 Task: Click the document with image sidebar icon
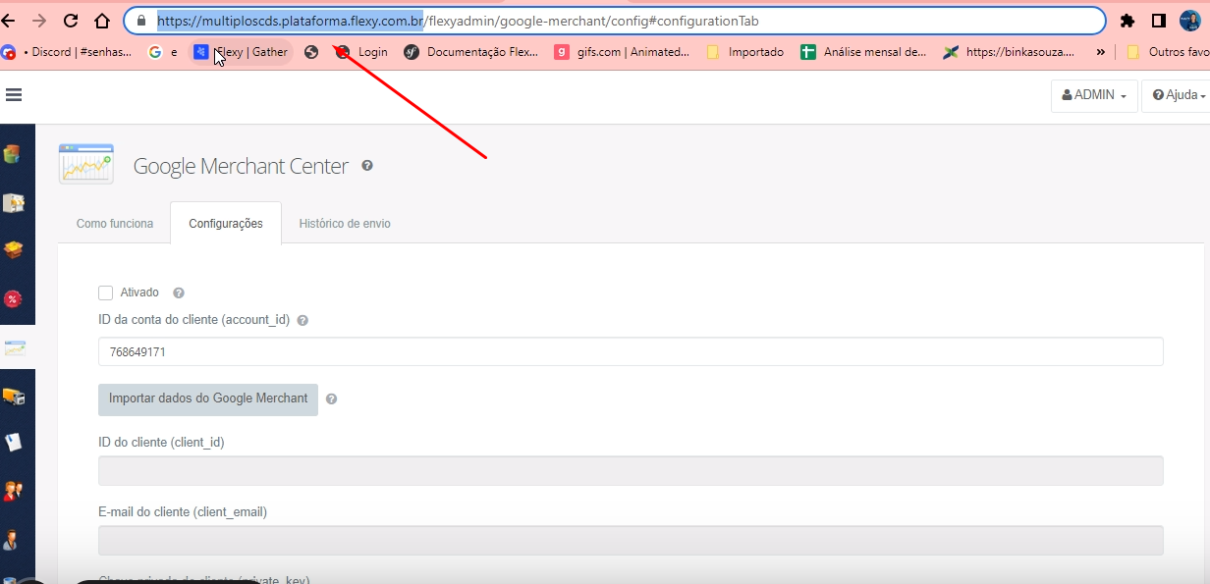(13, 203)
